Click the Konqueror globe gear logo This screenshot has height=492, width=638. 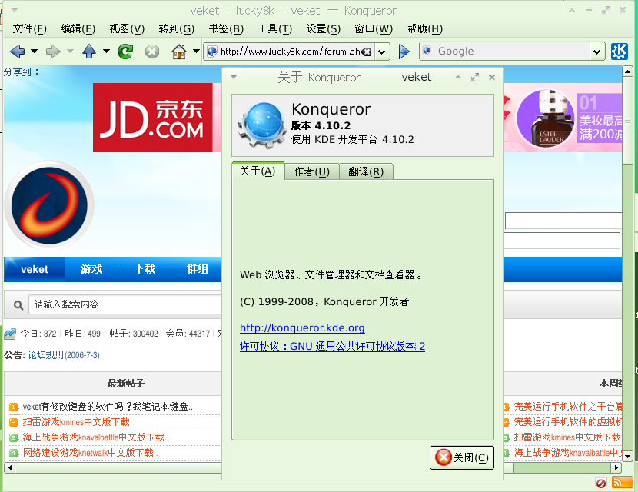262,125
